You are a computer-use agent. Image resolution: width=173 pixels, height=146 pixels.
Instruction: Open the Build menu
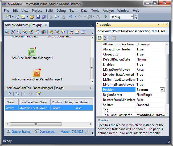(x=49, y=11)
